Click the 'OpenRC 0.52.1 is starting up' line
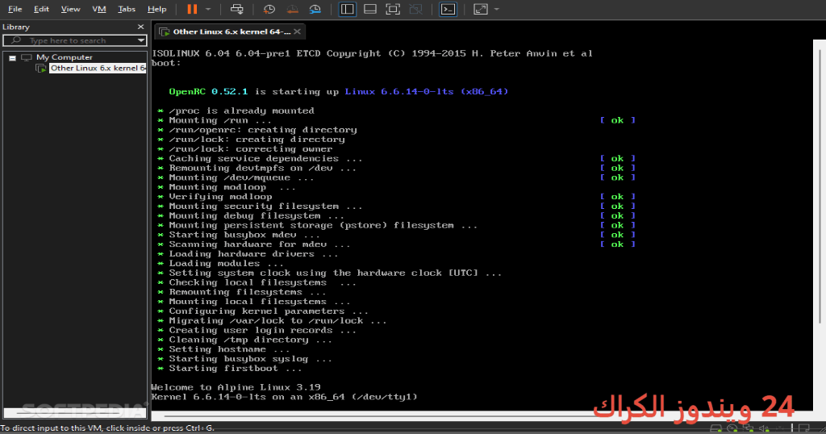Viewport: 826px width, 434px height. [x=338, y=92]
